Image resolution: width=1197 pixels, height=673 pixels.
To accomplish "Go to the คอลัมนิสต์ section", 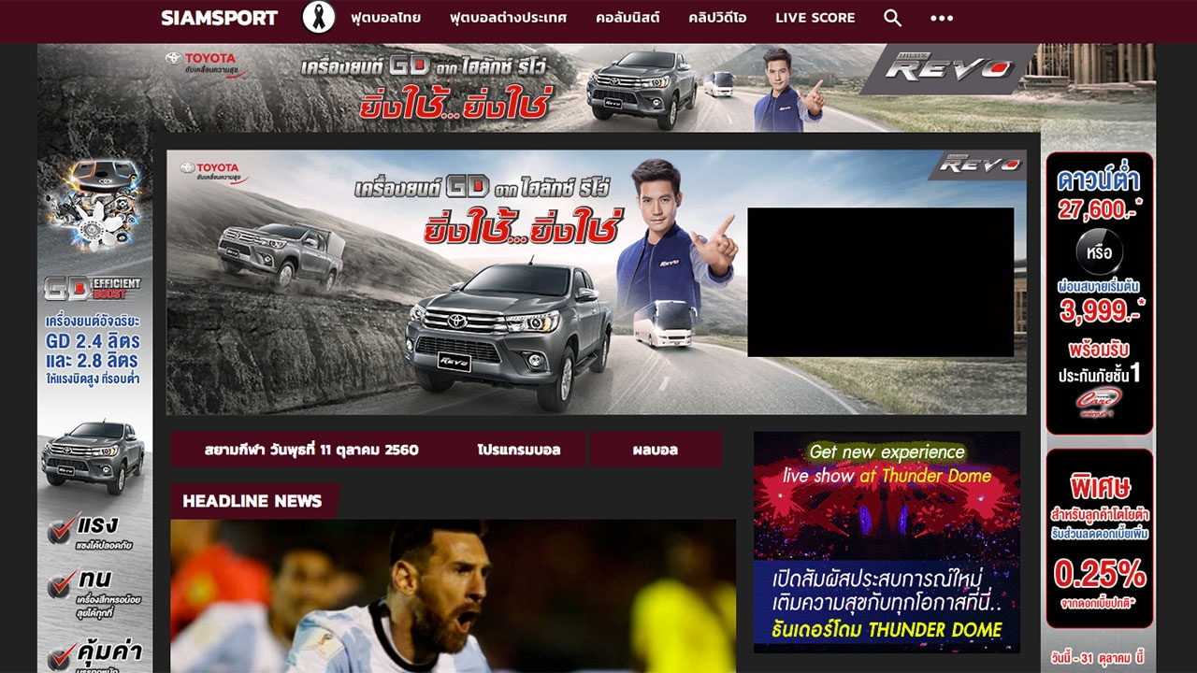I will (627, 18).
